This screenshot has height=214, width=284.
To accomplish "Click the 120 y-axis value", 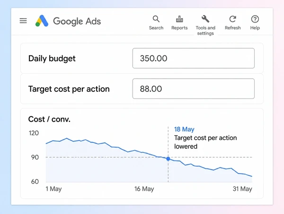I will coord(34,133).
